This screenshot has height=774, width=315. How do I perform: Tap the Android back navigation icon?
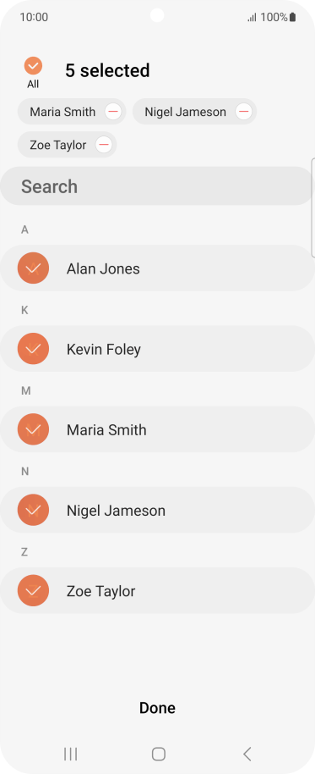(x=247, y=754)
